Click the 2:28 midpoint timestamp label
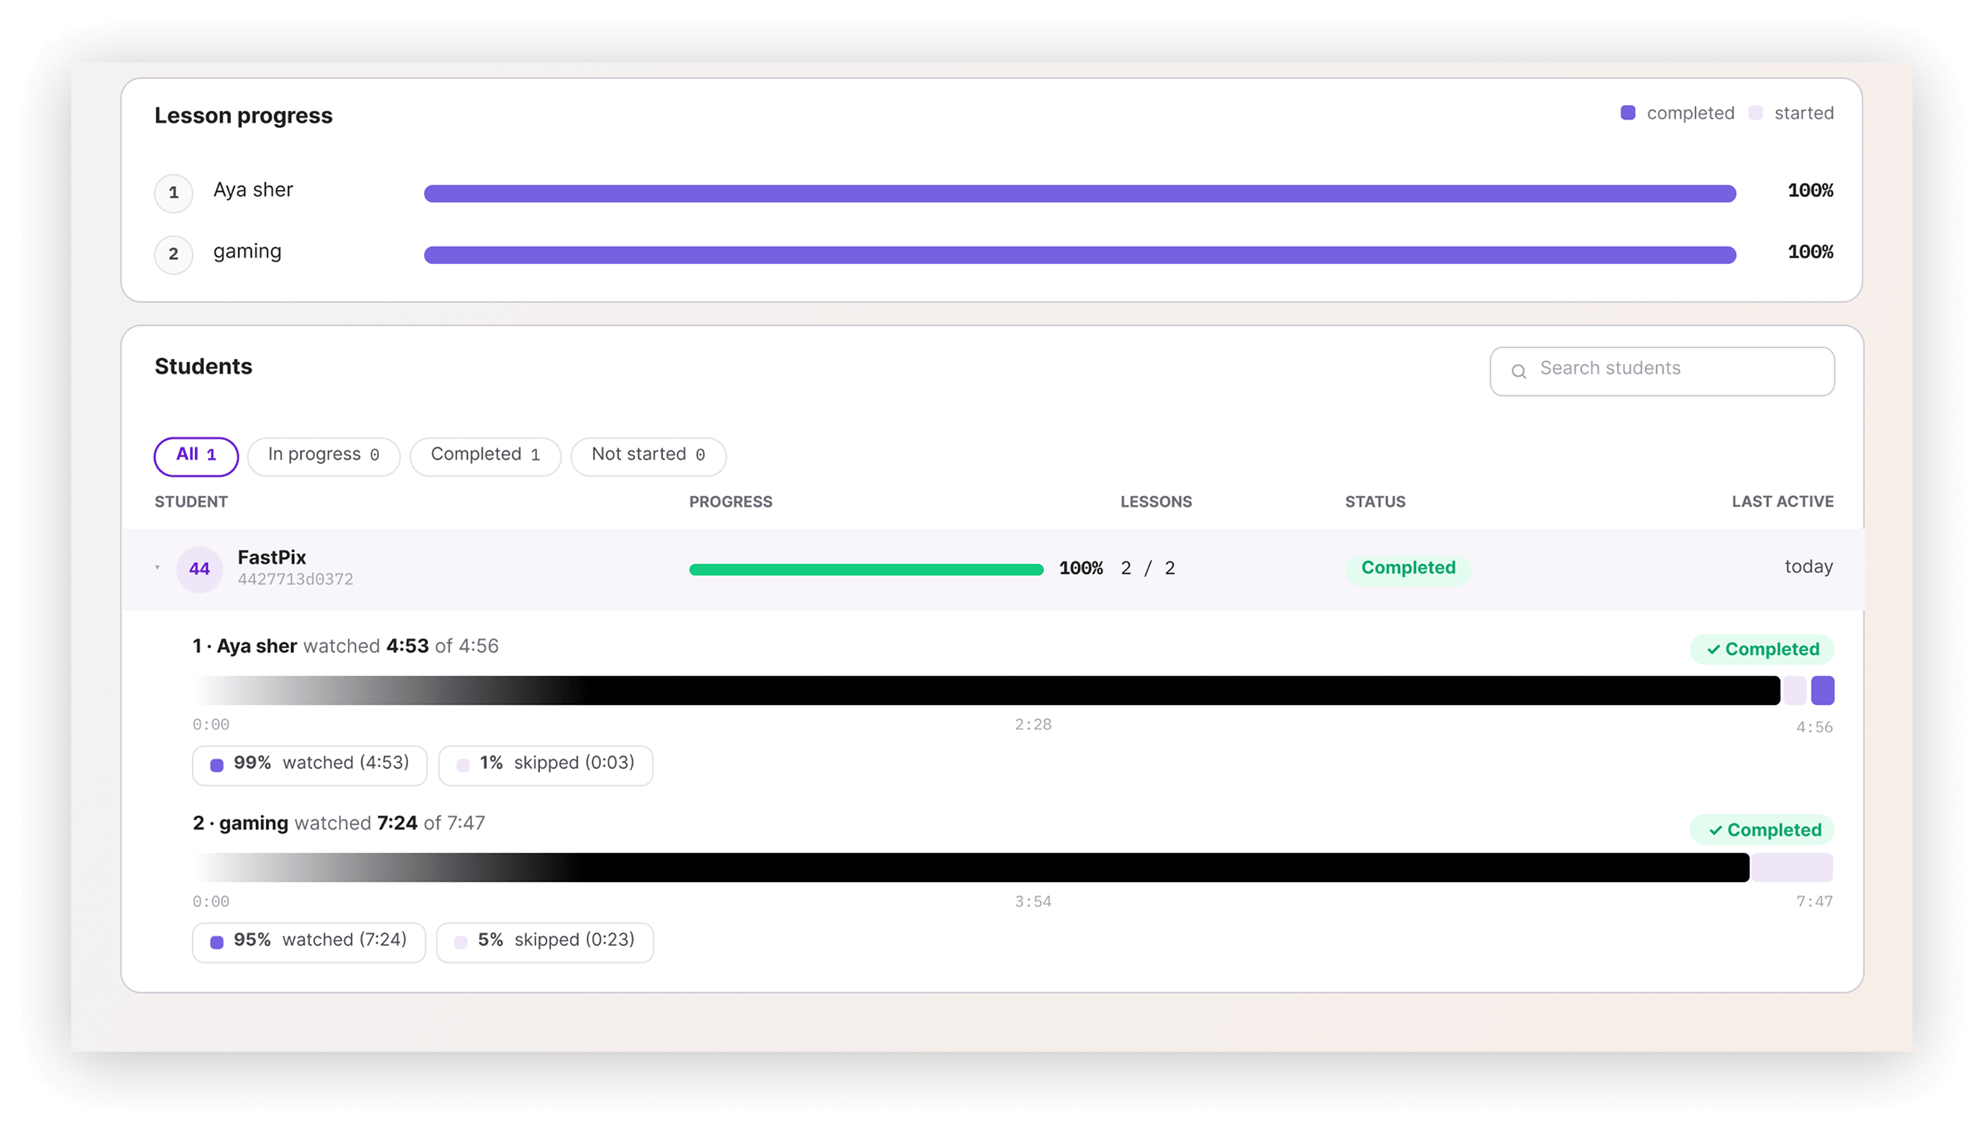The image size is (1984, 1132). point(1032,725)
